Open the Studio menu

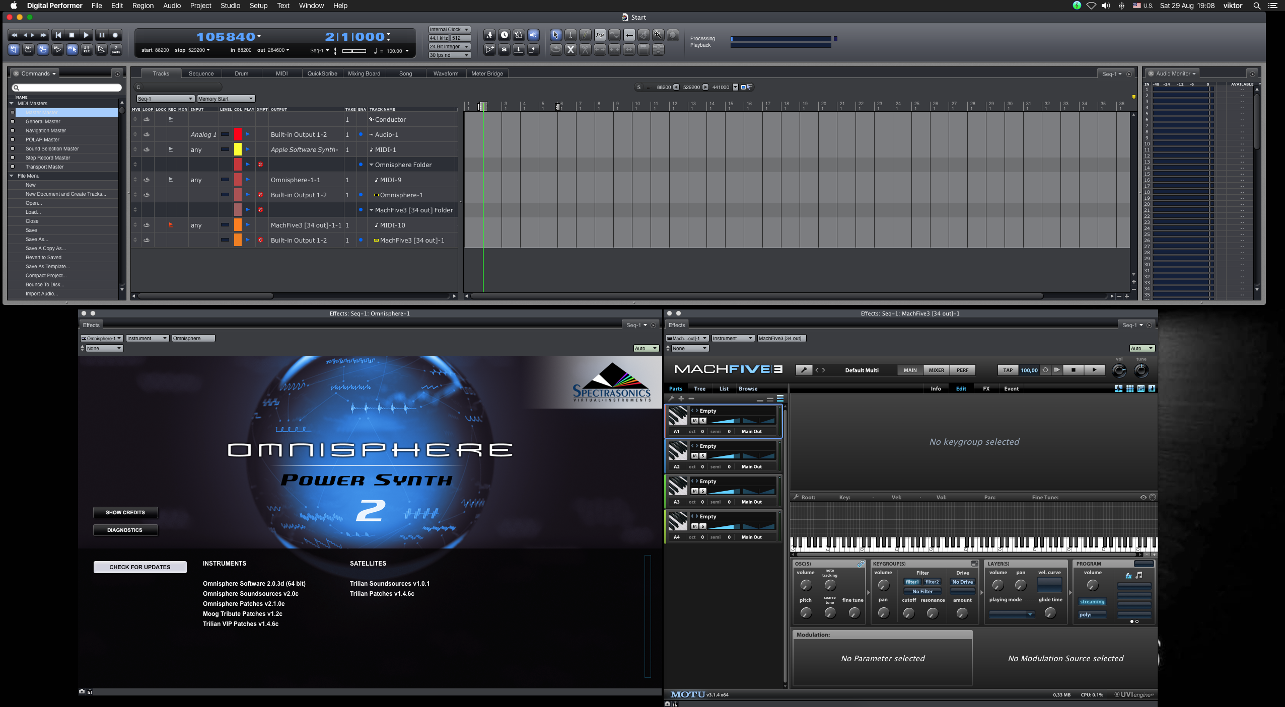pos(230,6)
